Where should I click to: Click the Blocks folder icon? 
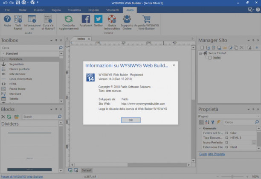point(16,117)
